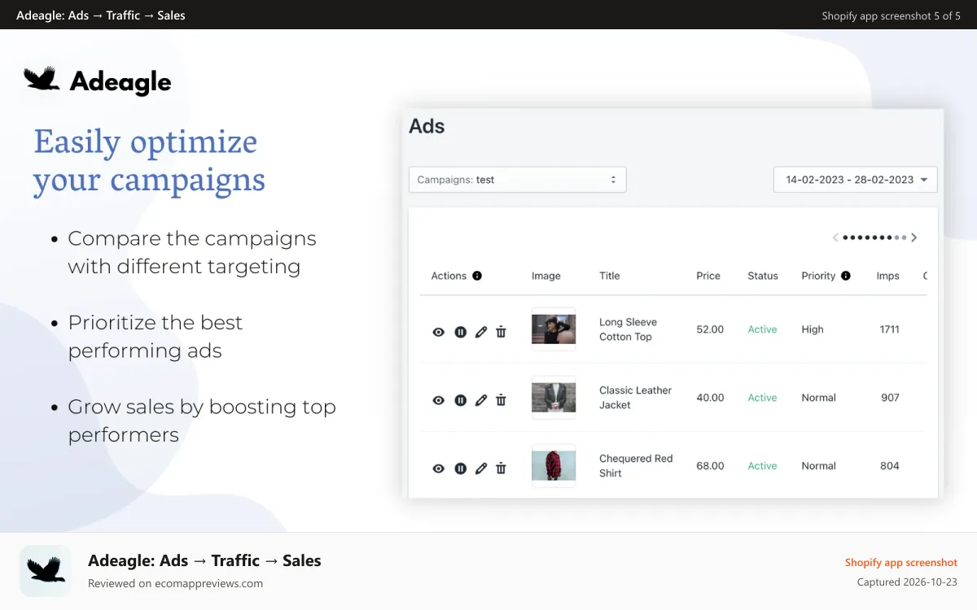The image size is (977, 610).
Task: View the Classic Leather Jacket ad
Action: click(x=439, y=400)
